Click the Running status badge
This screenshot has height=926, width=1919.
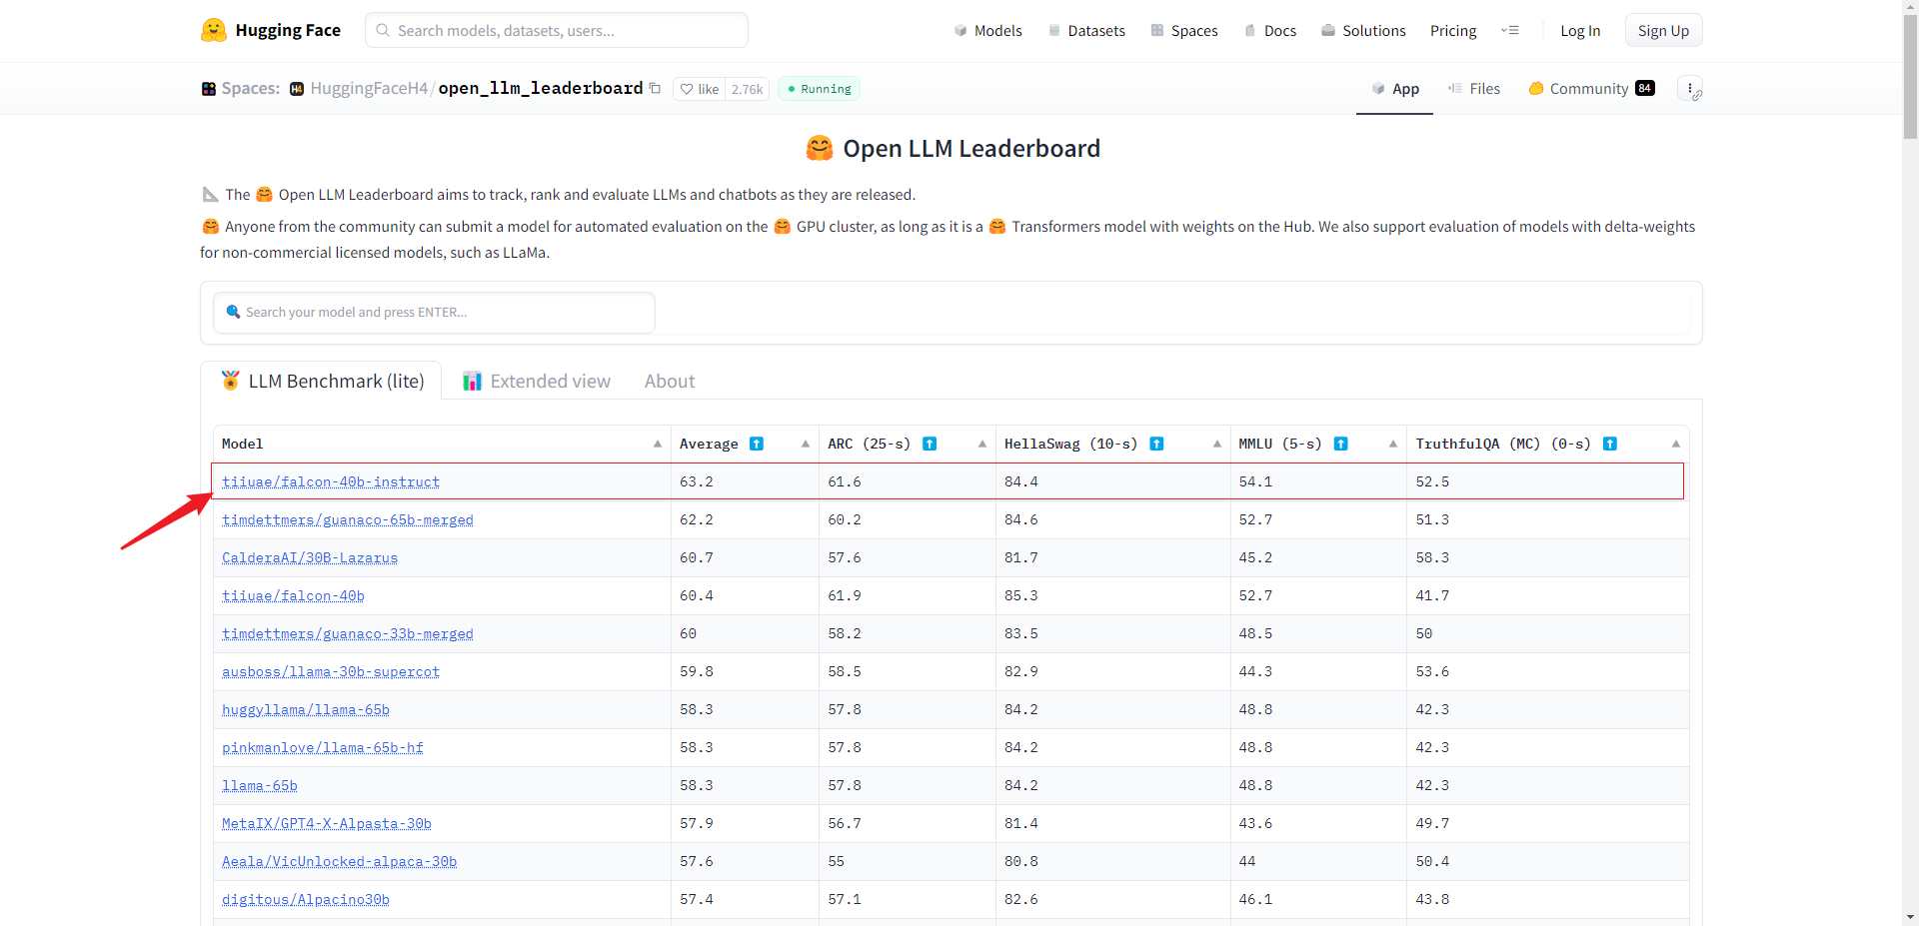coord(819,89)
